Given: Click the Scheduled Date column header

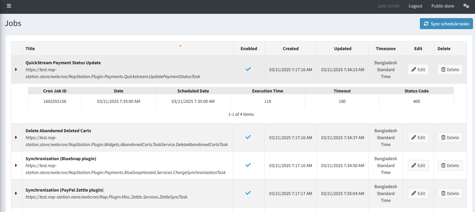Looking at the screenshot, I should tap(193, 91).
